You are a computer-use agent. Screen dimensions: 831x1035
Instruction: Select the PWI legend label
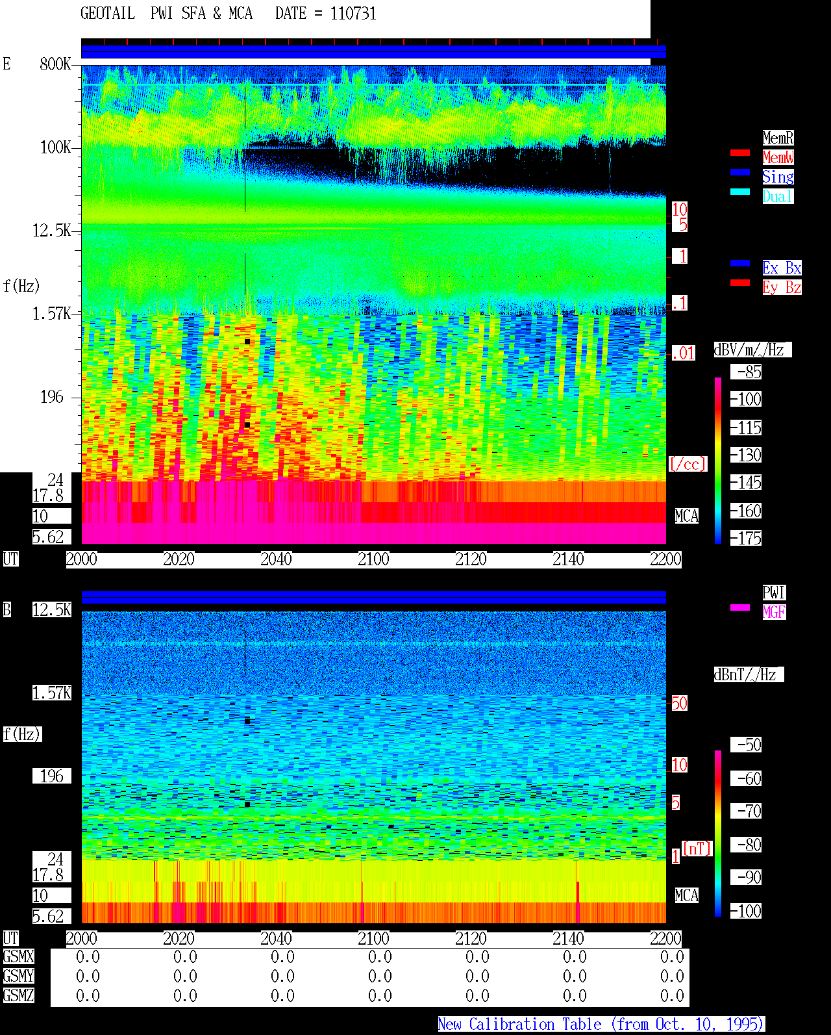pyautogui.click(x=774, y=593)
